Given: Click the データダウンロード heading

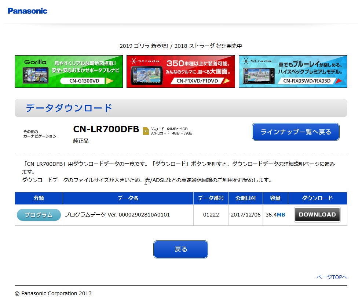Looking at the screenshot, I should (x=69, y=108).
